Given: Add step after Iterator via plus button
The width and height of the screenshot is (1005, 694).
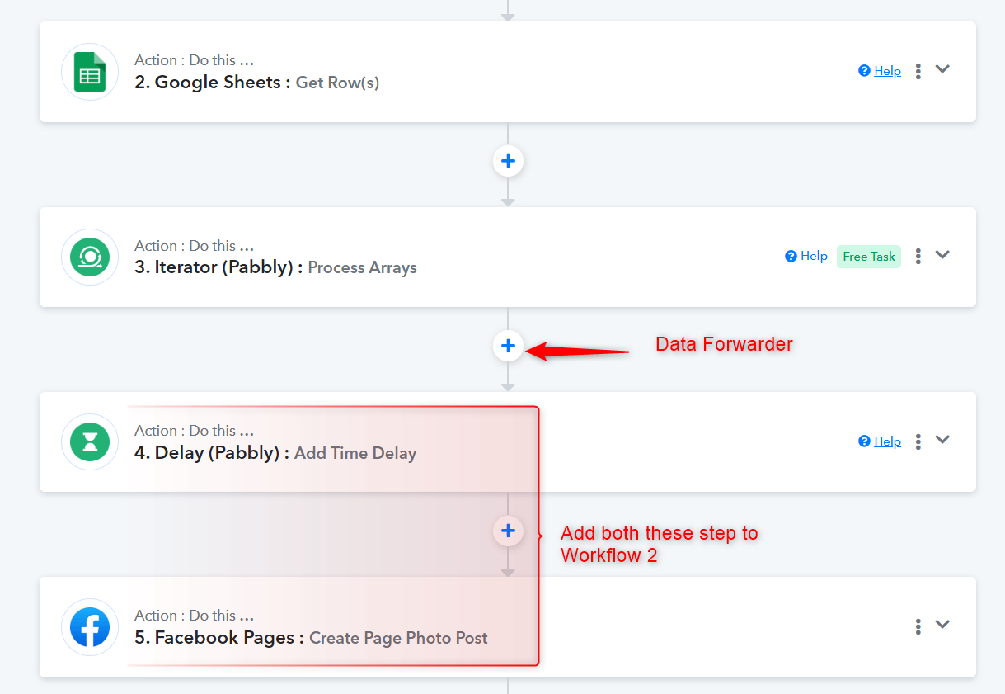Looking at the screenshot, I should pyautogui.click(x=508, y=346).
